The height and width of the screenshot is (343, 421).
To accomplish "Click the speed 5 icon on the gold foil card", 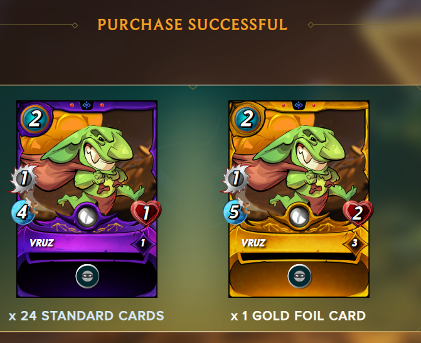I will 235,212.
